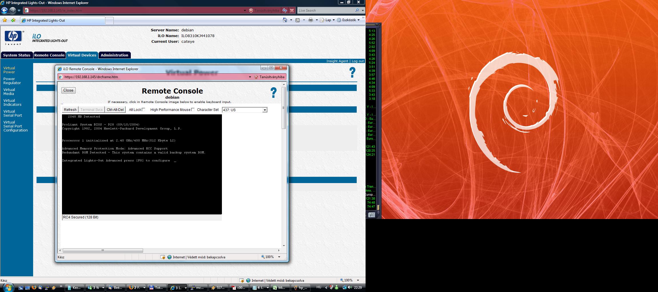Enable the Alt Lock checkbox
658x292 pixels.
(x=143, y=109)
